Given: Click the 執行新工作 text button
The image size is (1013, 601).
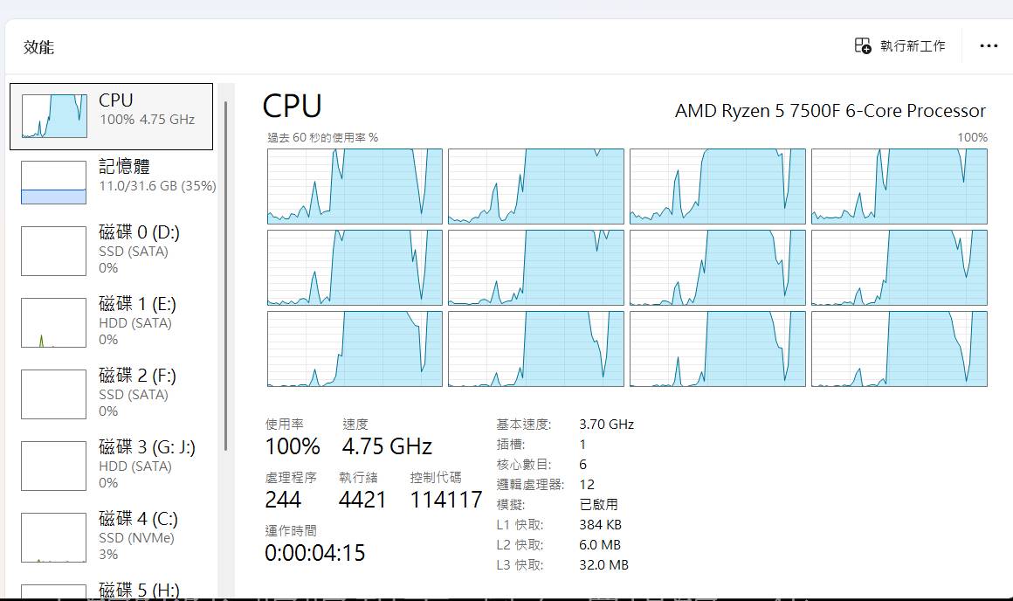Looking at the screenshot, I should (x=913, y=46).
